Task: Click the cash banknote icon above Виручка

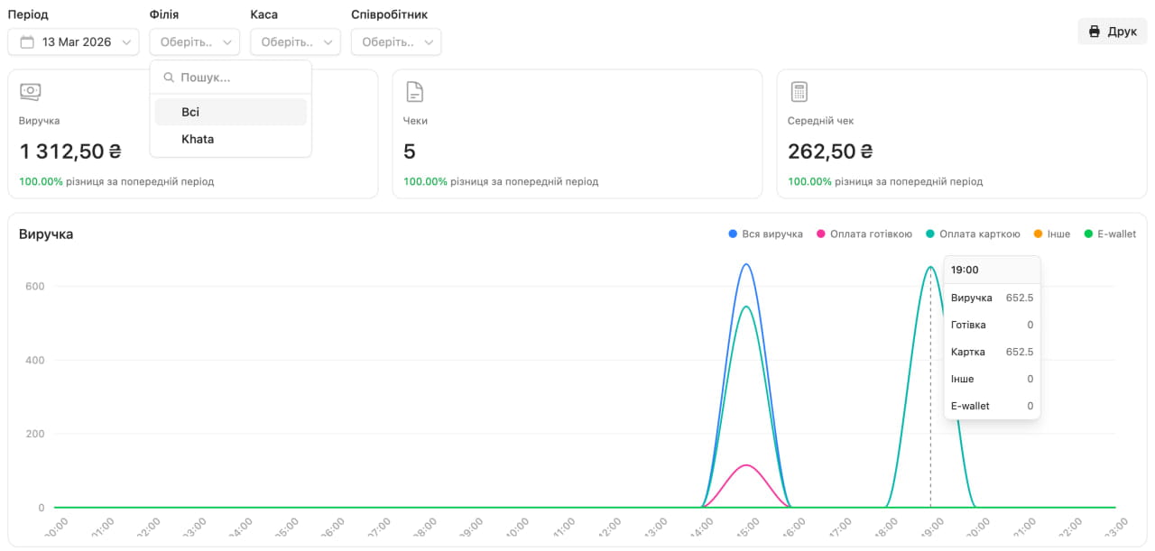Action: pos(31,91)
